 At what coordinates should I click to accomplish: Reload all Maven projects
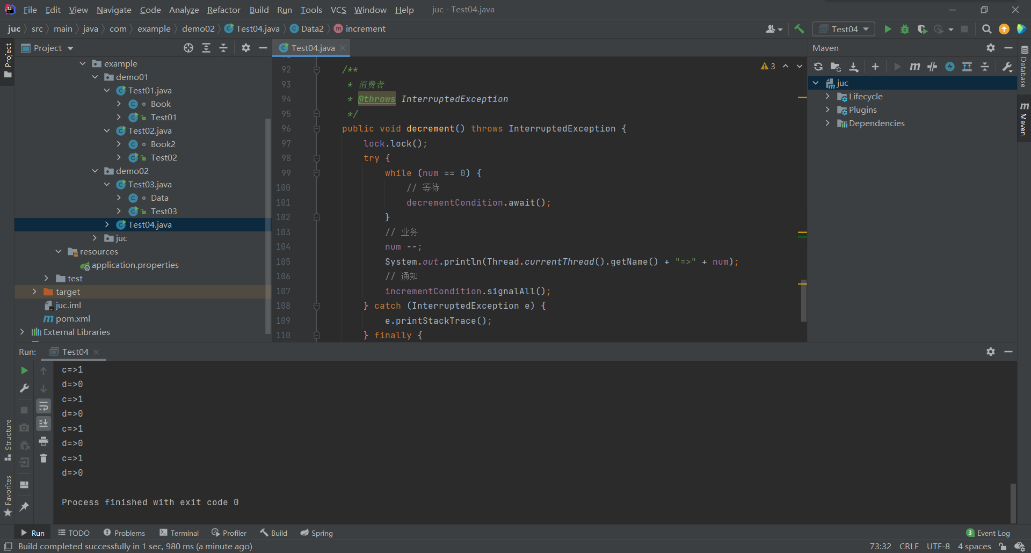point(818,67)
